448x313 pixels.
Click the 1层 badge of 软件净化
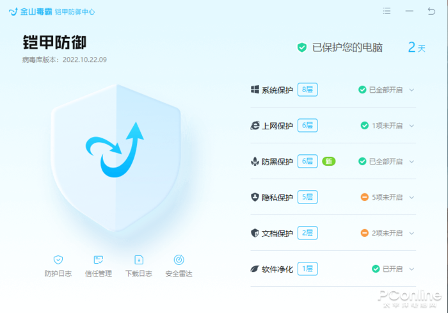click(x=307, y=269)
